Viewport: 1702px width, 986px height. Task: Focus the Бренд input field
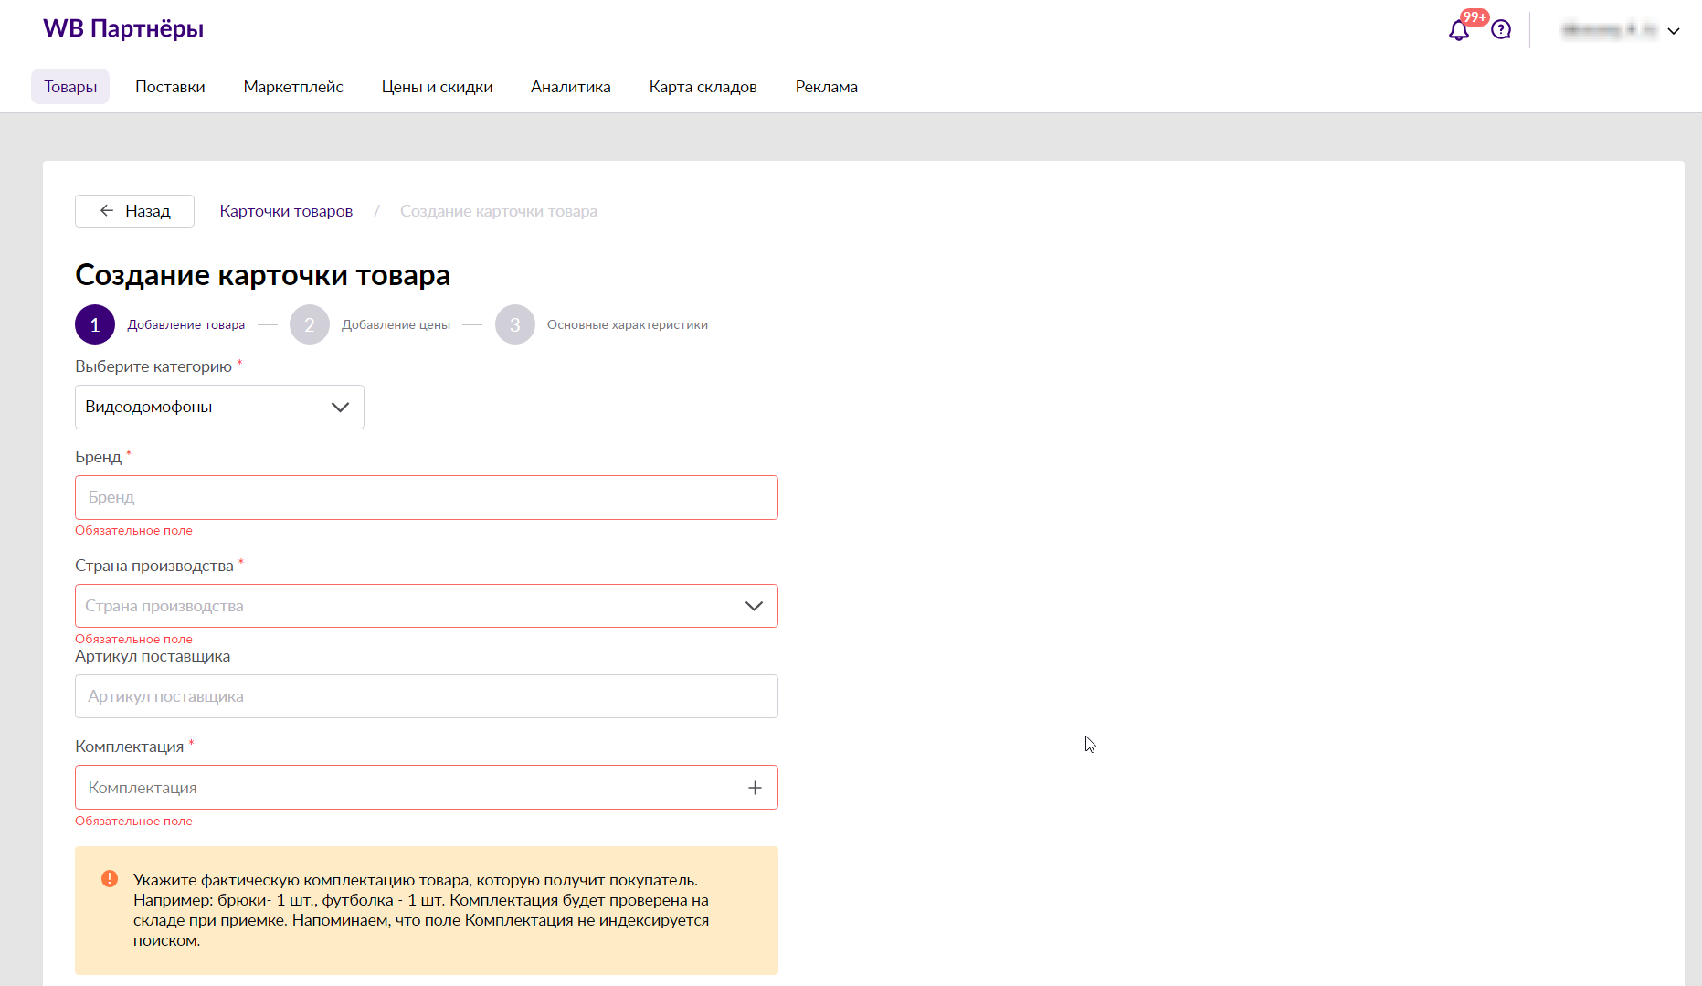tap(427, 497)
